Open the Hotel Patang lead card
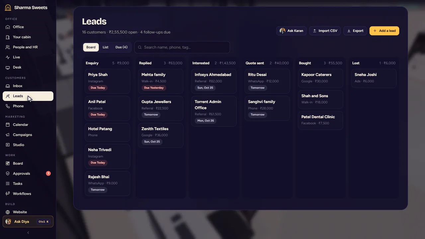425x239 pixels. pos(107,132)
